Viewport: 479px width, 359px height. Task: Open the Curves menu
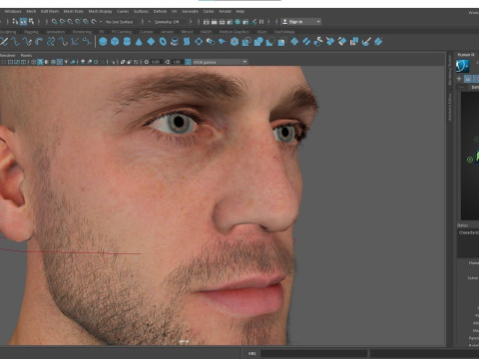(123, 11)
